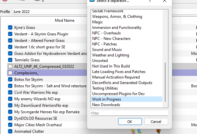Select the highlighted Work in Progress separator
Image resolution: width=197 pixels, height=134 pixels.
(x=127, y=99)
